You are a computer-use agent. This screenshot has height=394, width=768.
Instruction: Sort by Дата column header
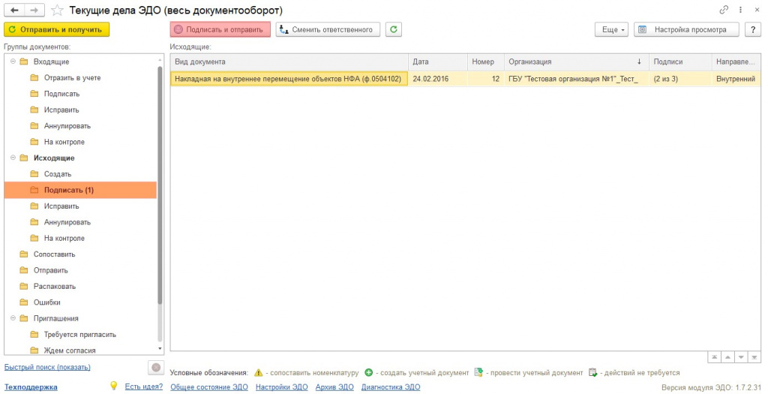click(438, 62)
